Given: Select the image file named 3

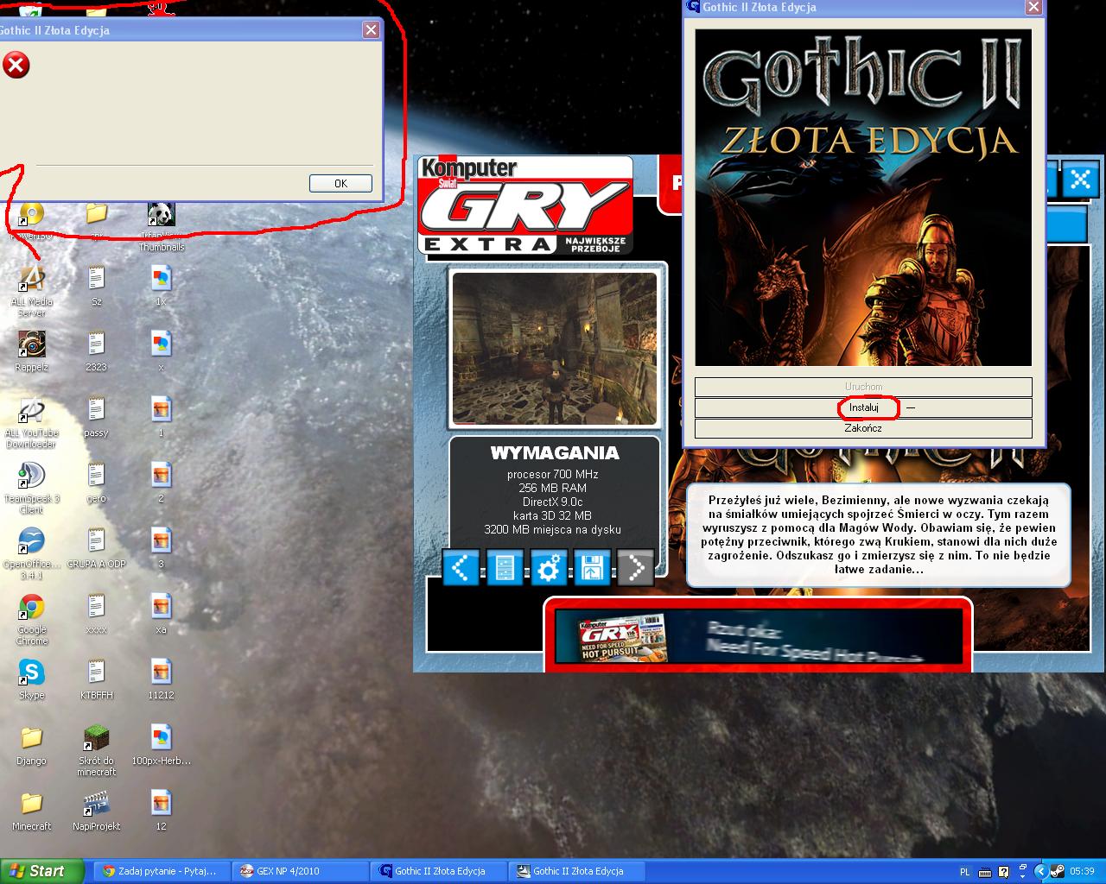Looking at the screenshot, I should pyautogui.click(x=161, y=547).
